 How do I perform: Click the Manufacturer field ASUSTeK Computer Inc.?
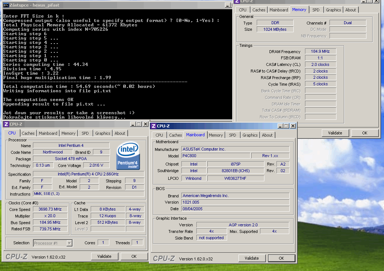click(x=236, y=149)
